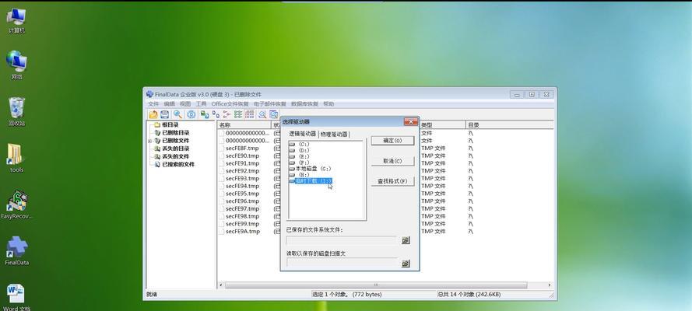Sort by the 类型 column header

click(442, 125)
